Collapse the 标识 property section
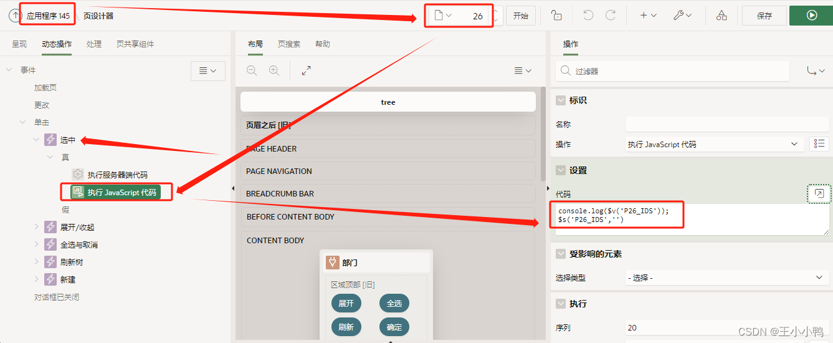 coord(560,100)
